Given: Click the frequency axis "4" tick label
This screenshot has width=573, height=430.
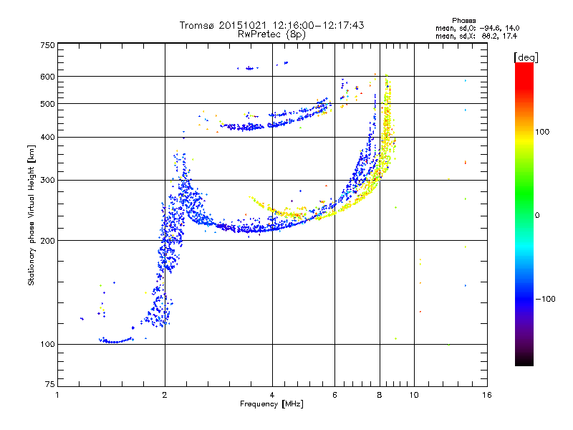Looking at the screenshot, I should [x=272, y=395].
